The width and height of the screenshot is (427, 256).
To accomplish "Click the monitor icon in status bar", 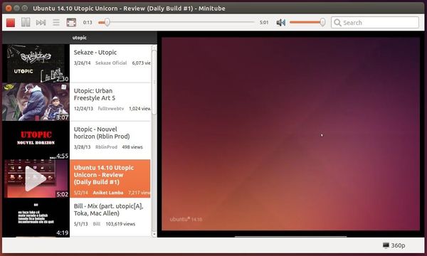I will point(386,245).
